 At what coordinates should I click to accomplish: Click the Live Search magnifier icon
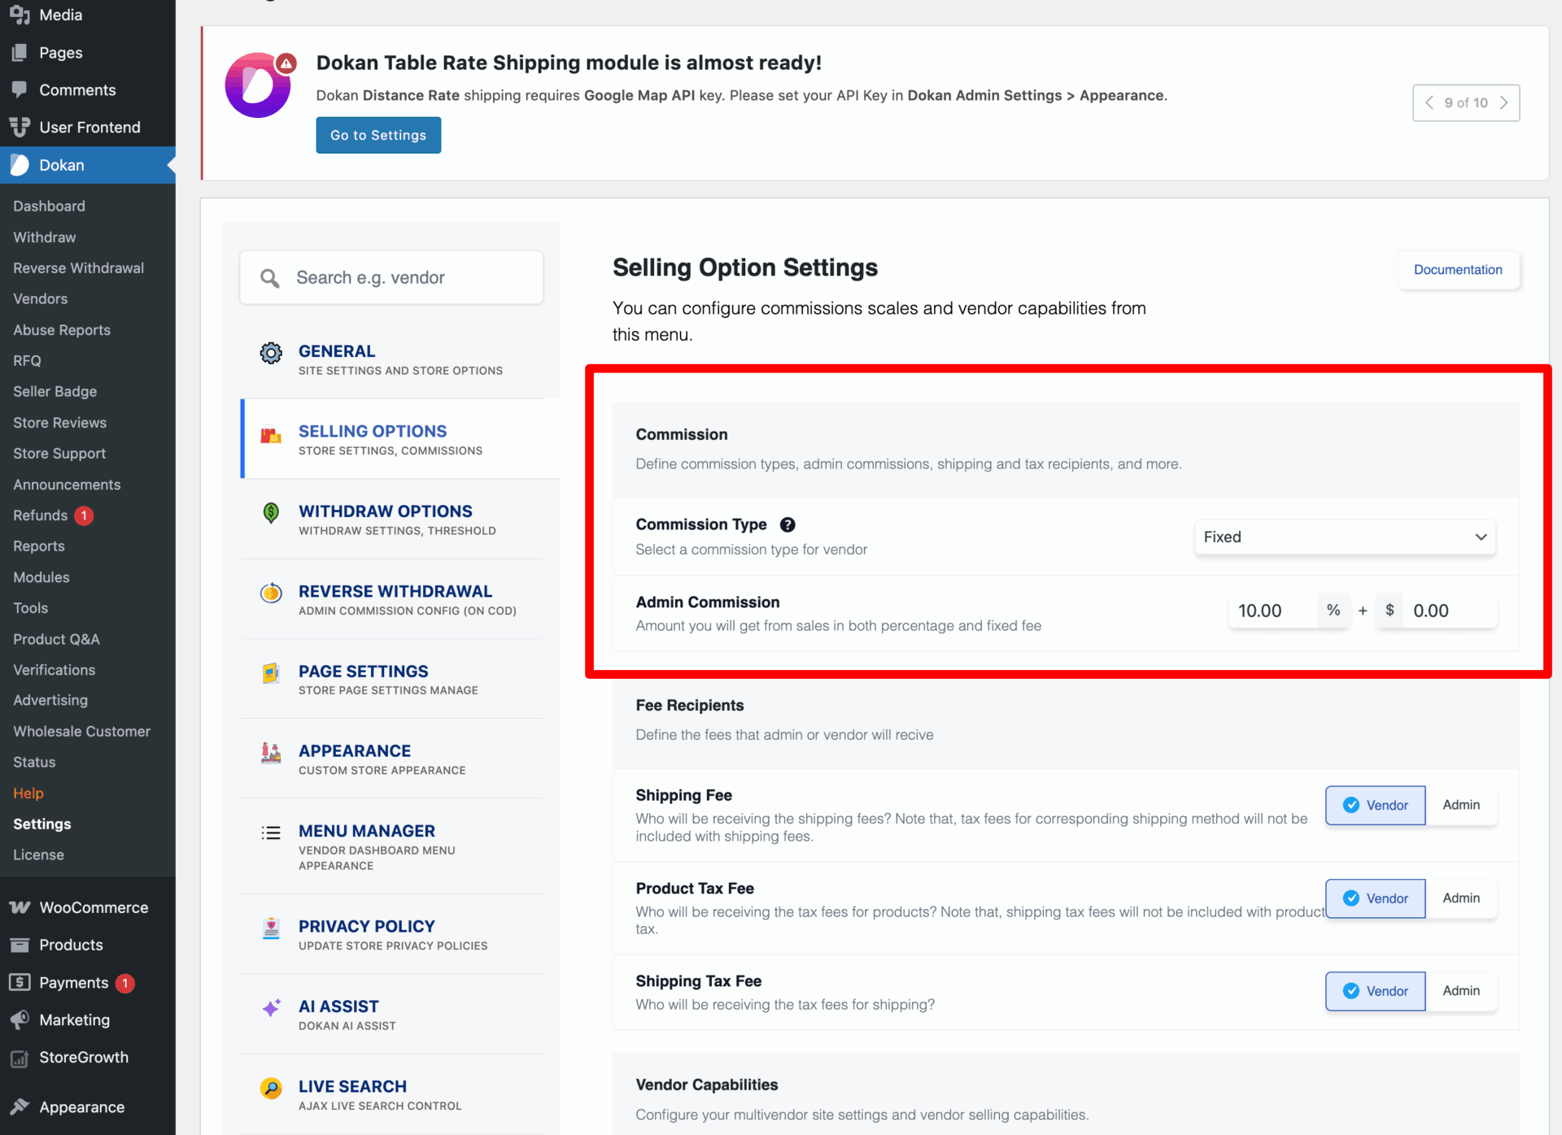click(271, 1088)
